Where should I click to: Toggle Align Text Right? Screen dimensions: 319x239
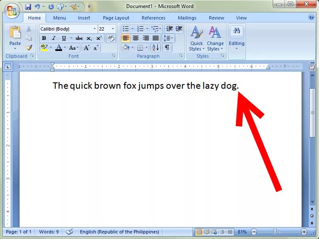pyautogui.click(x=145, y=38)
